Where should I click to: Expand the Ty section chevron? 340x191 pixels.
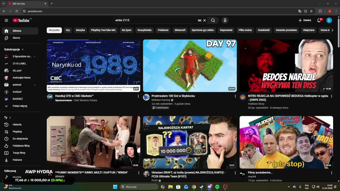10,118
